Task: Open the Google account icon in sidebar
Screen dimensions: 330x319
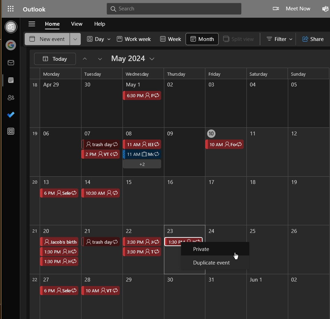Action: coord(11,45)
